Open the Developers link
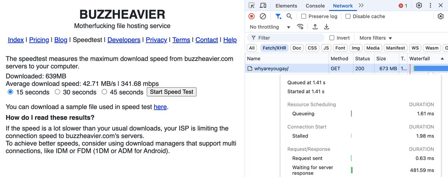This screenshot has width=448, height=177. 124,40
